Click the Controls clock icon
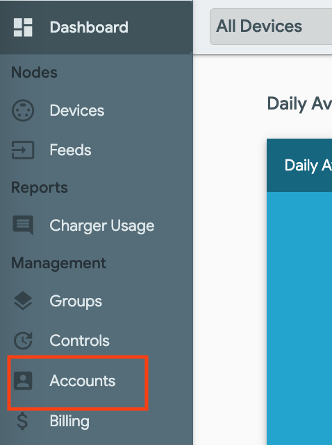Image resolution: width=332 pixels, height=445 pixels. [x=23, y=340]
